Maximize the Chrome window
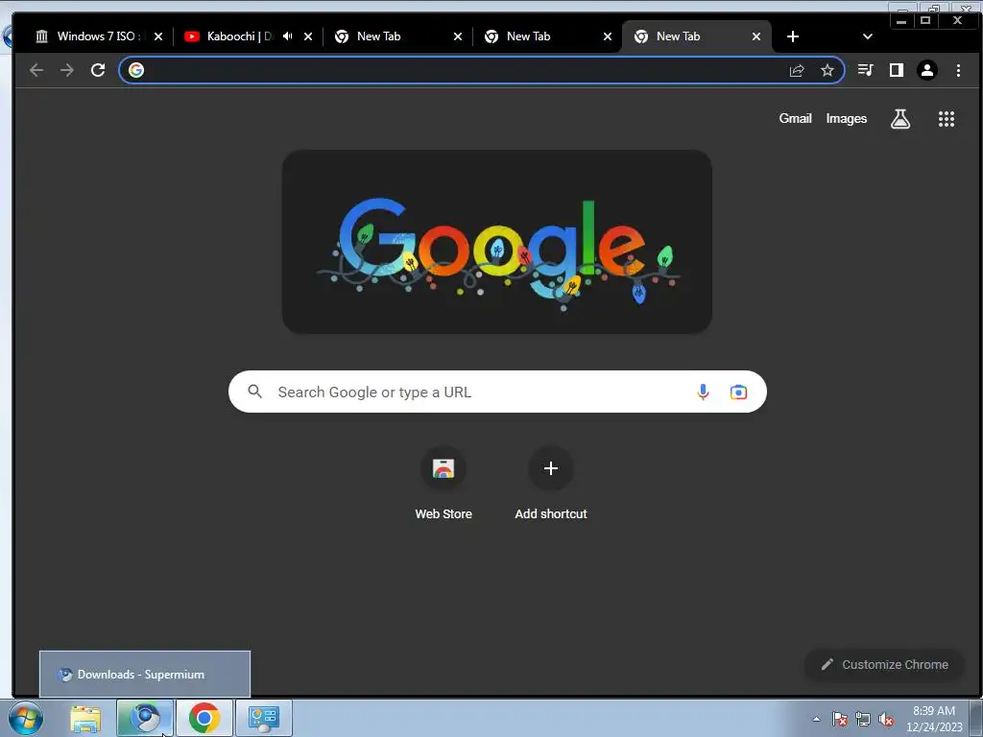This screenshot has width=983, height=737. point(924,20)
